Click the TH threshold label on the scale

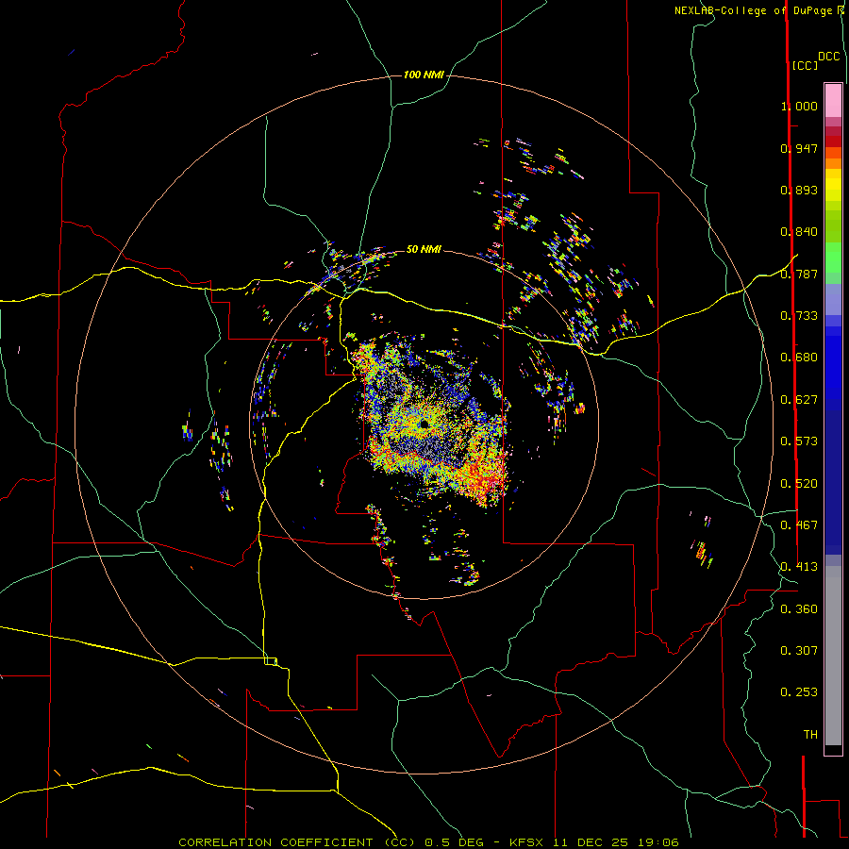[x=810, y=735]
